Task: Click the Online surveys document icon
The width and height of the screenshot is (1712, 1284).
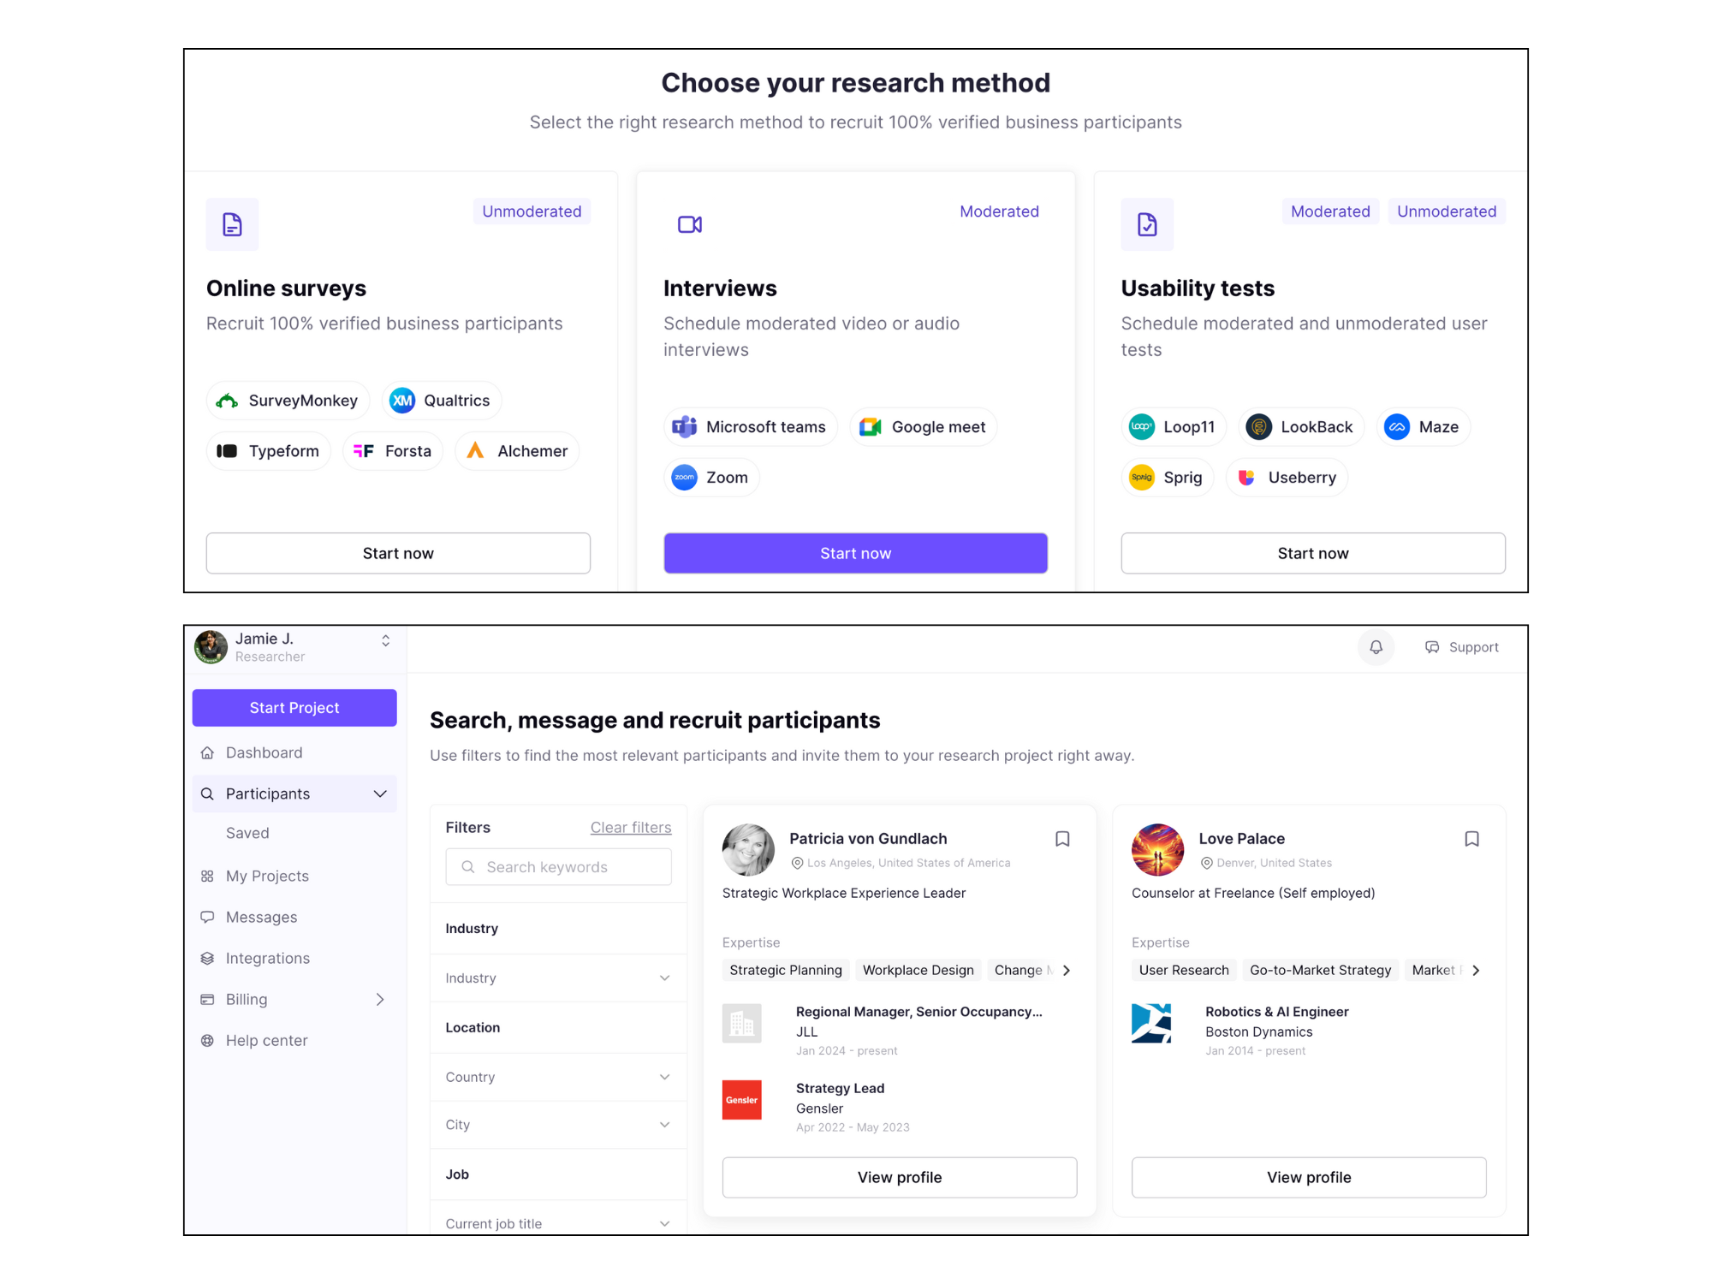Action: point(232,224)
